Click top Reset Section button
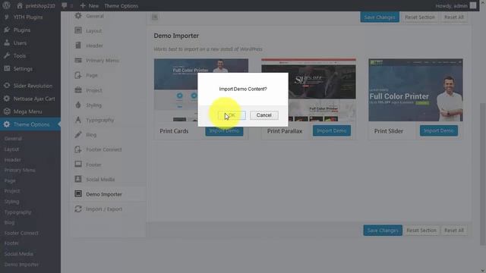Screen dimensions: 486x273 pyautogui.click(x=420, y=17)
